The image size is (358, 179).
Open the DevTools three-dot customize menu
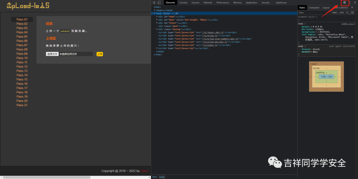(x=350, y=3)
